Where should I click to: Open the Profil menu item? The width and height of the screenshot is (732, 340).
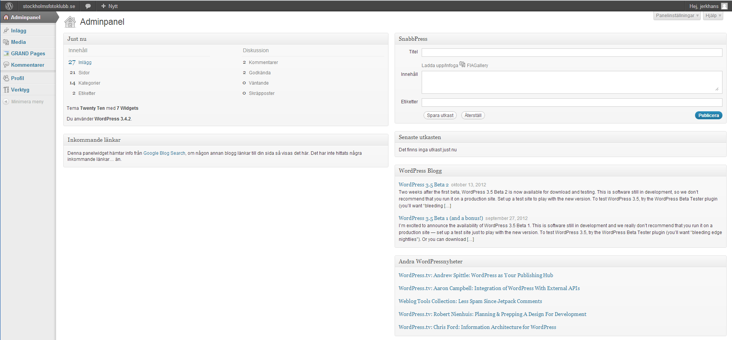pos(18,78)
